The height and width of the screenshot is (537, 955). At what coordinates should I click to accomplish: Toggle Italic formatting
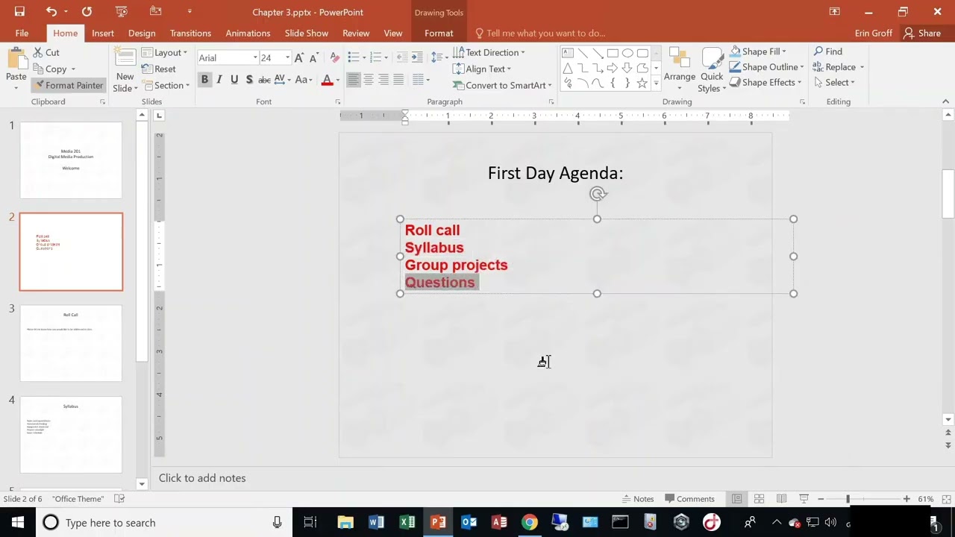coord(219,80)
